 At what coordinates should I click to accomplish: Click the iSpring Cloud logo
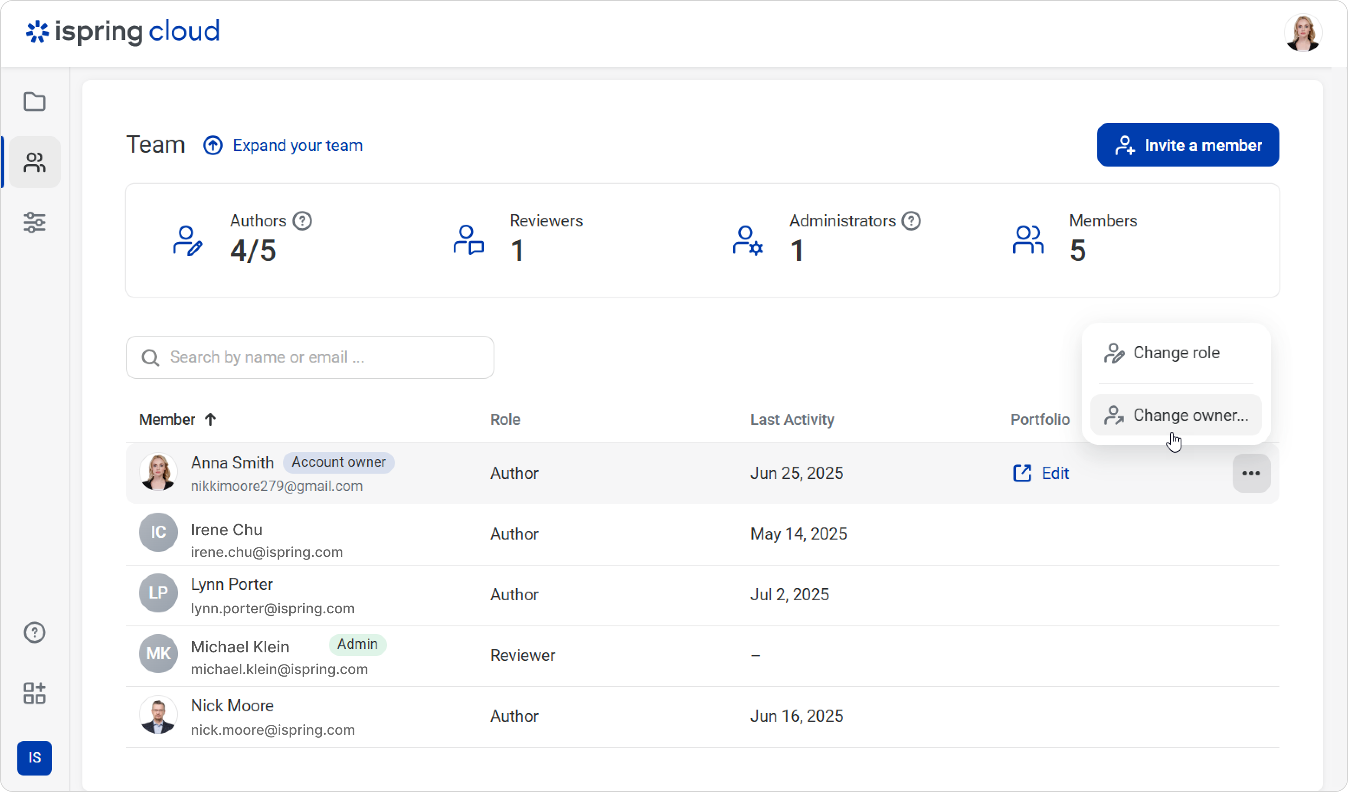click(x=123, y=32)
